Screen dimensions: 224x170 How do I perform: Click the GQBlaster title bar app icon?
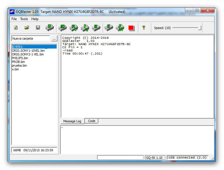coord(12,12)
